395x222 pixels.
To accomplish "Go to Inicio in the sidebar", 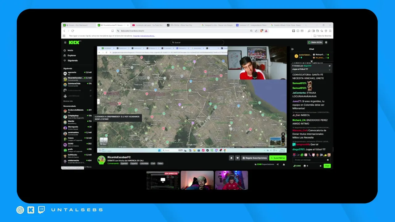I will (69, 50).
